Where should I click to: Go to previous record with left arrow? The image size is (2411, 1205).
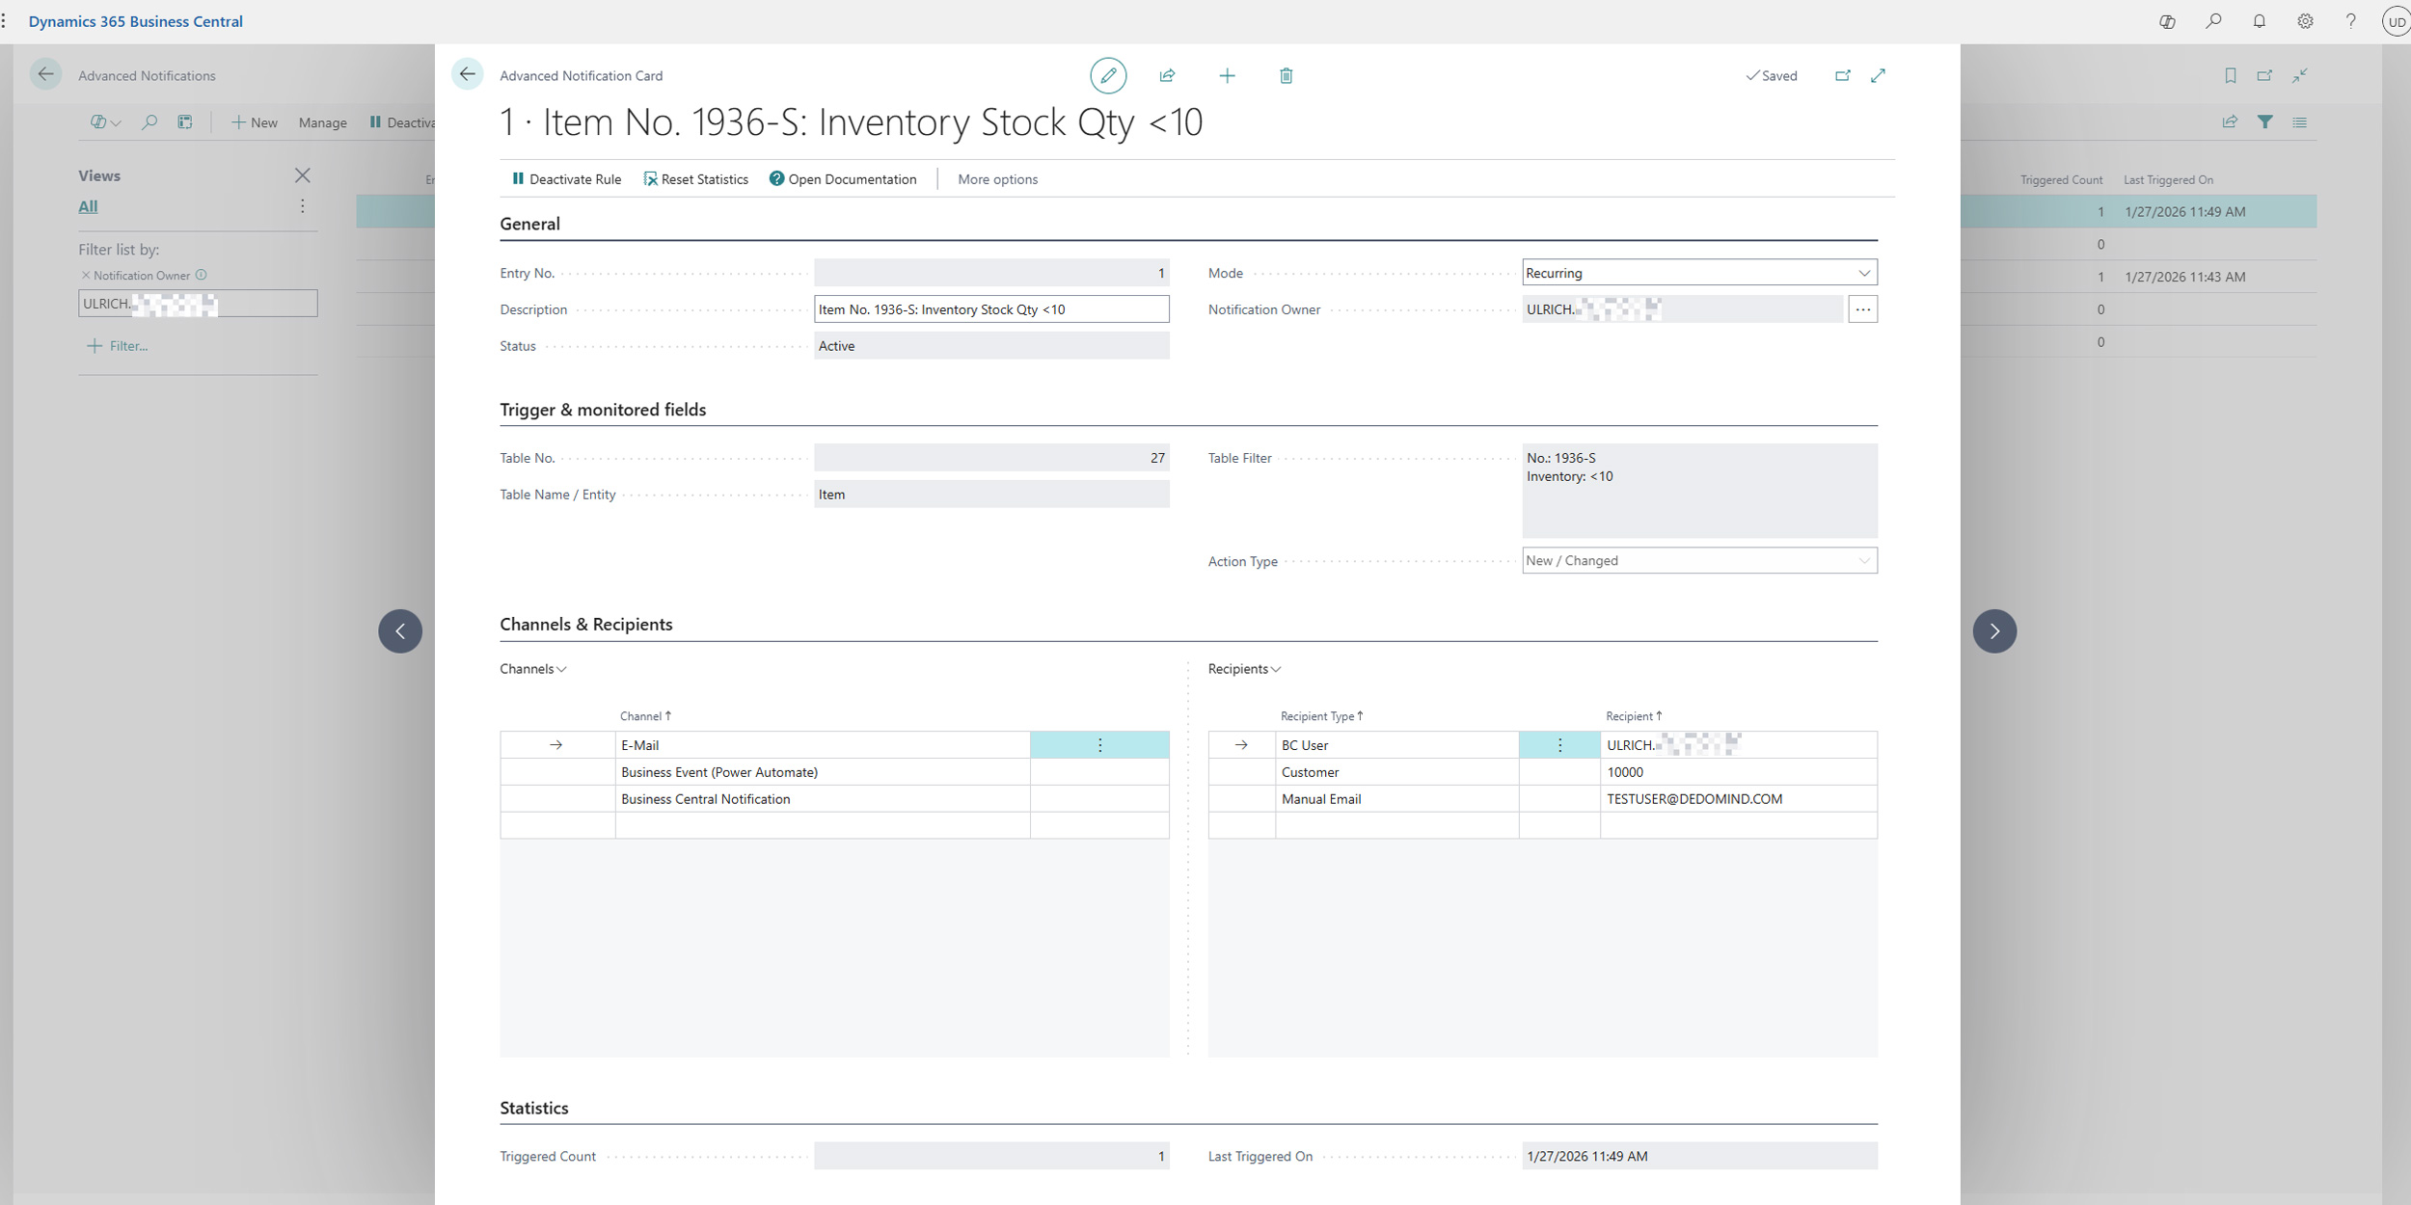pos(400,631)
